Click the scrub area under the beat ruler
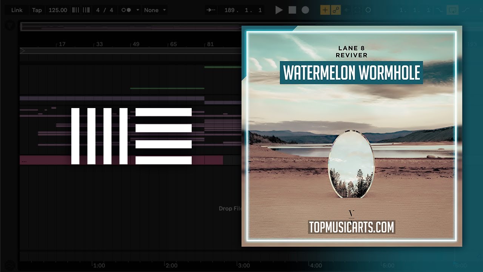The width and height of the screenshot is (483, 272). pos(131,51)
